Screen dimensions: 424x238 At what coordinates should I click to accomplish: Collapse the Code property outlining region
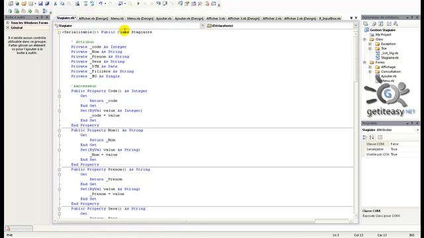tap(59, 91)
